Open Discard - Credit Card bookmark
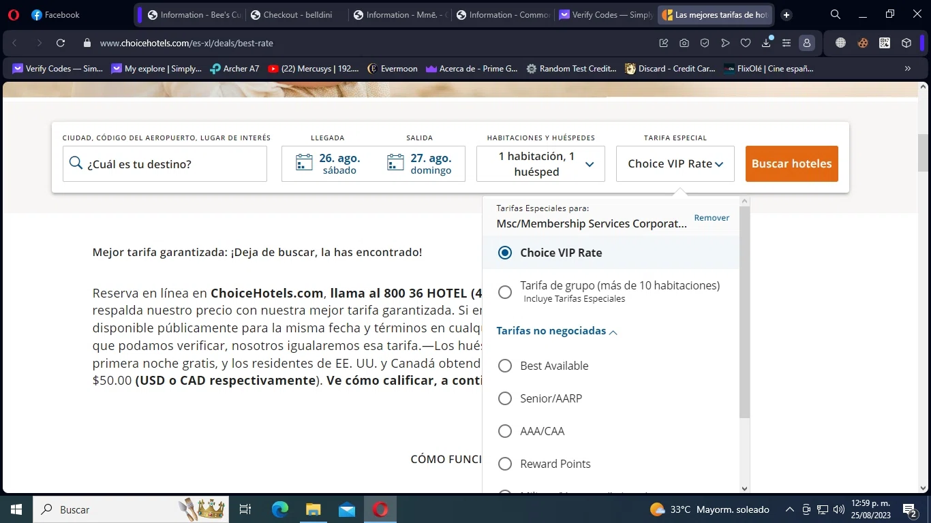931x523 pixels. (670, 68)
